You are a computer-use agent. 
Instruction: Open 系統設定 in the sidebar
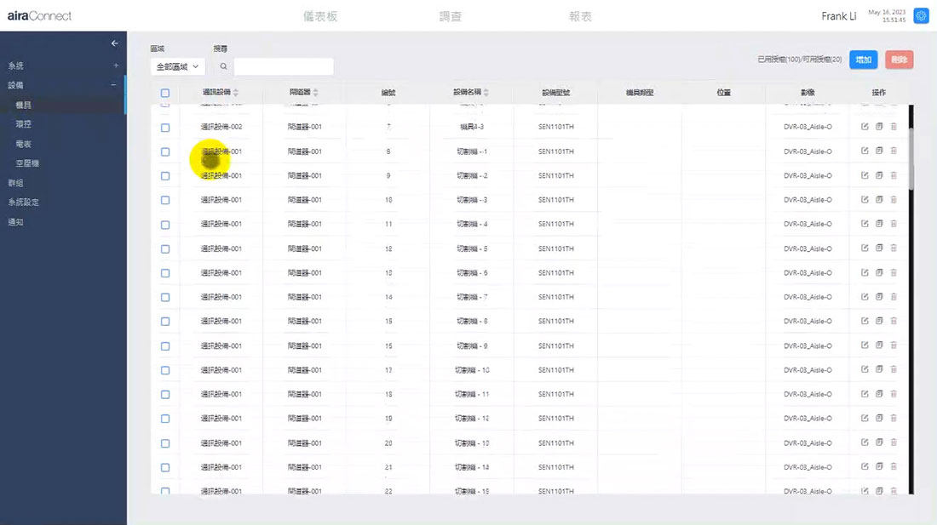click(23, 203)
